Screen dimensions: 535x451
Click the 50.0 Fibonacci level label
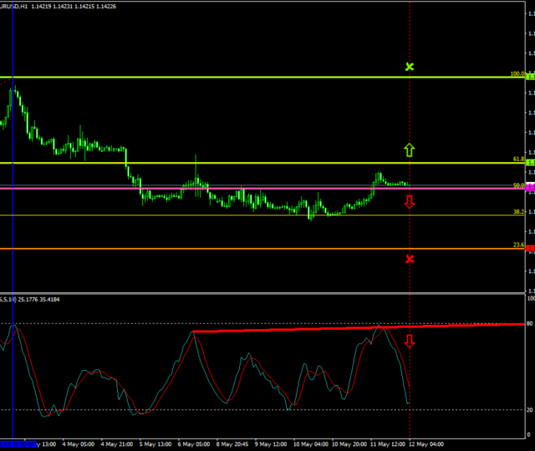click(x=518, y=185)
